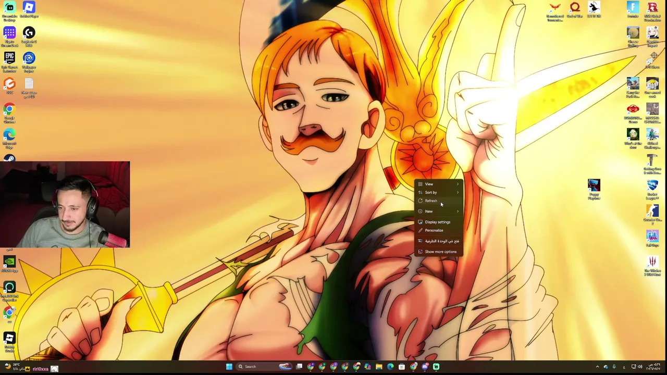Select the Counter-Strike 2 desktop icon

(652, 214)
